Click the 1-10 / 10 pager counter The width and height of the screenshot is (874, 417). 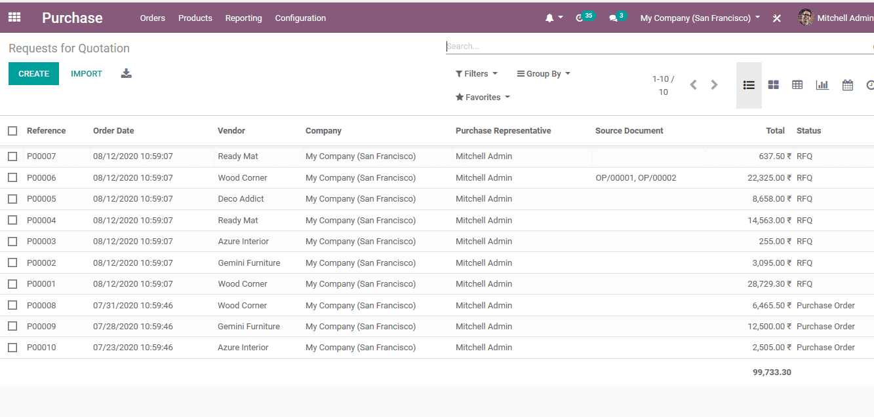pos(663,86)
